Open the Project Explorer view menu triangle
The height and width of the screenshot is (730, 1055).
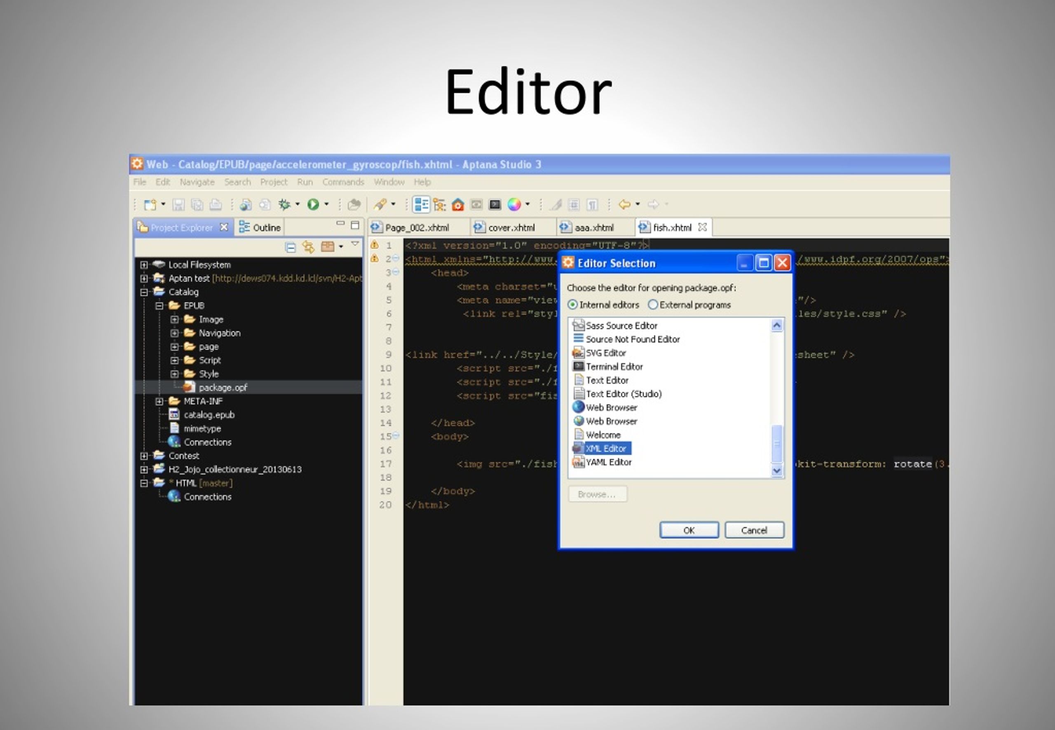[355, 244]
